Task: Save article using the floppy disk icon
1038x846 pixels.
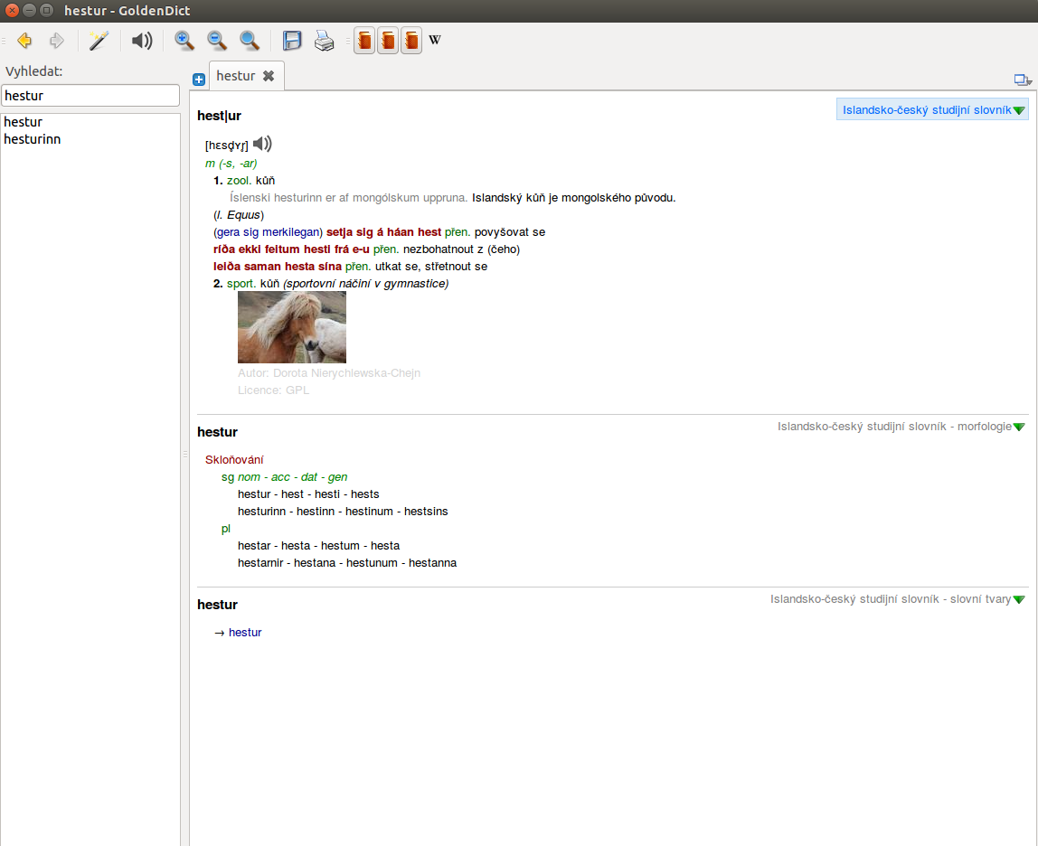Action: pos(292,41)
